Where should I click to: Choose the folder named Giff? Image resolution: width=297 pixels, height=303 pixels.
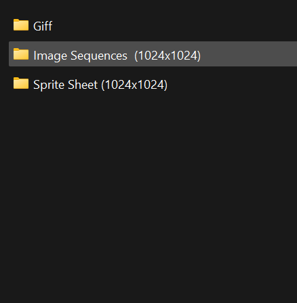coord(43,26)
